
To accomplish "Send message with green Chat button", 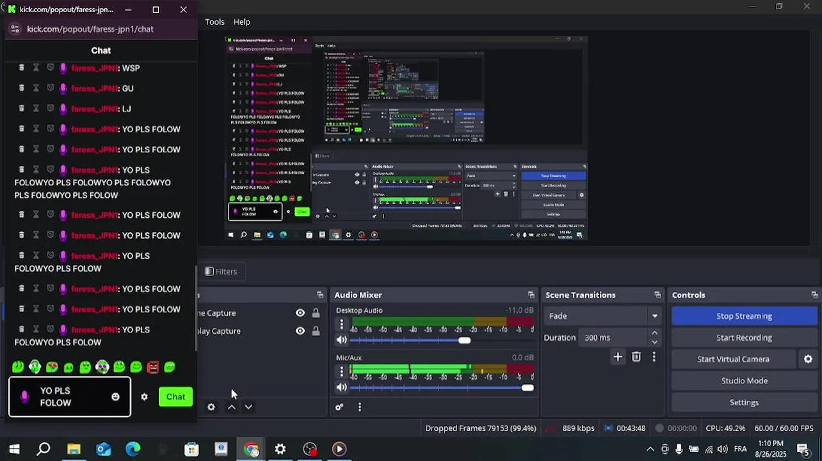I will click(x=175, y=397).
